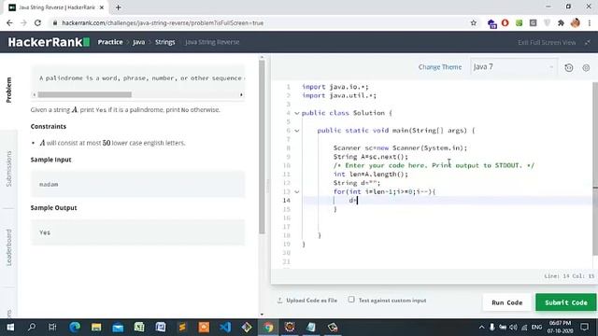The height and width of the screenshot is (336, 598).
Task: Click the 'madam' sample input box
Action: [x=137, y=185]
